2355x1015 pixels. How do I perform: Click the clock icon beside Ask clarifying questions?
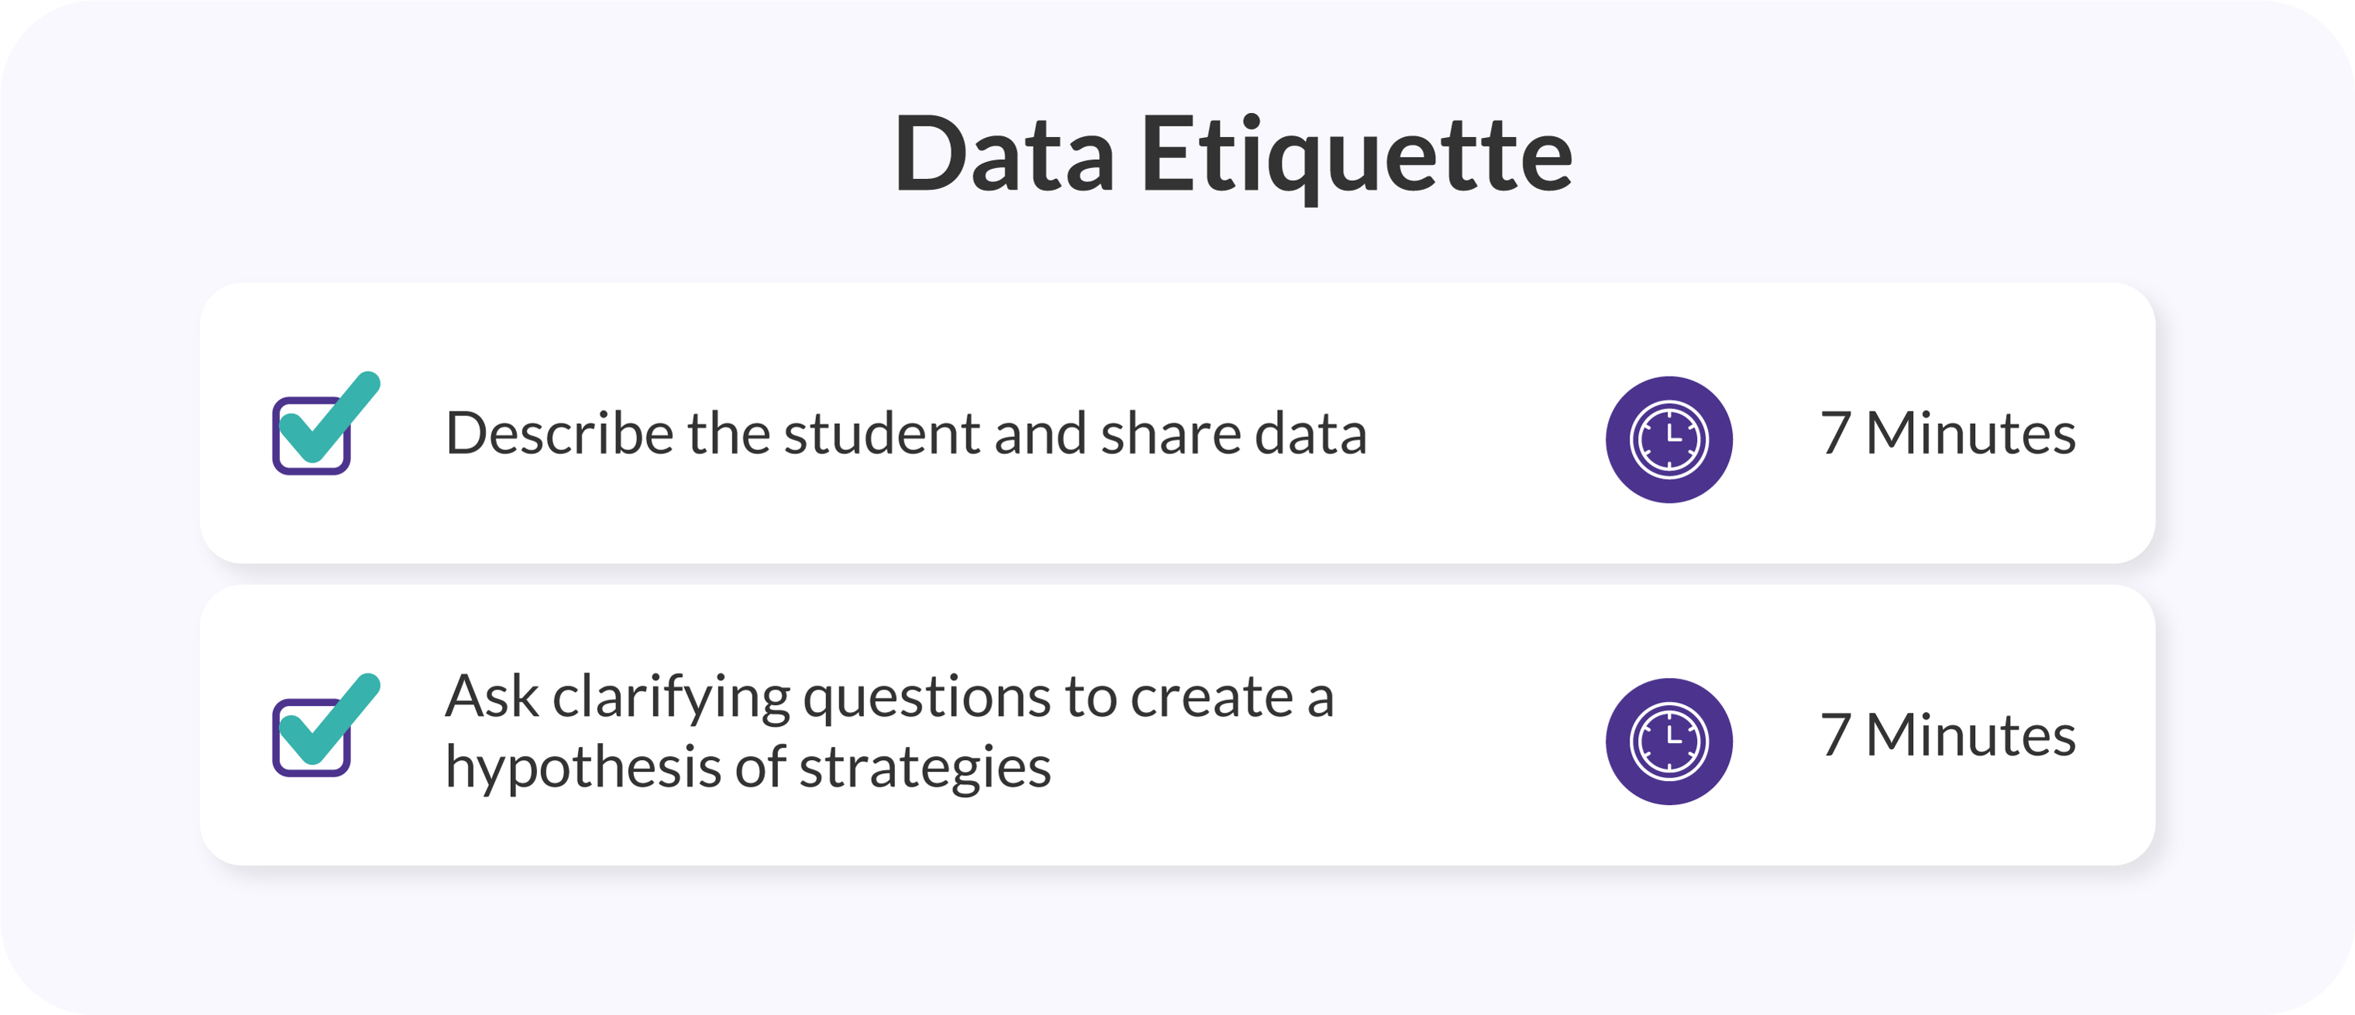[1668, 741]
